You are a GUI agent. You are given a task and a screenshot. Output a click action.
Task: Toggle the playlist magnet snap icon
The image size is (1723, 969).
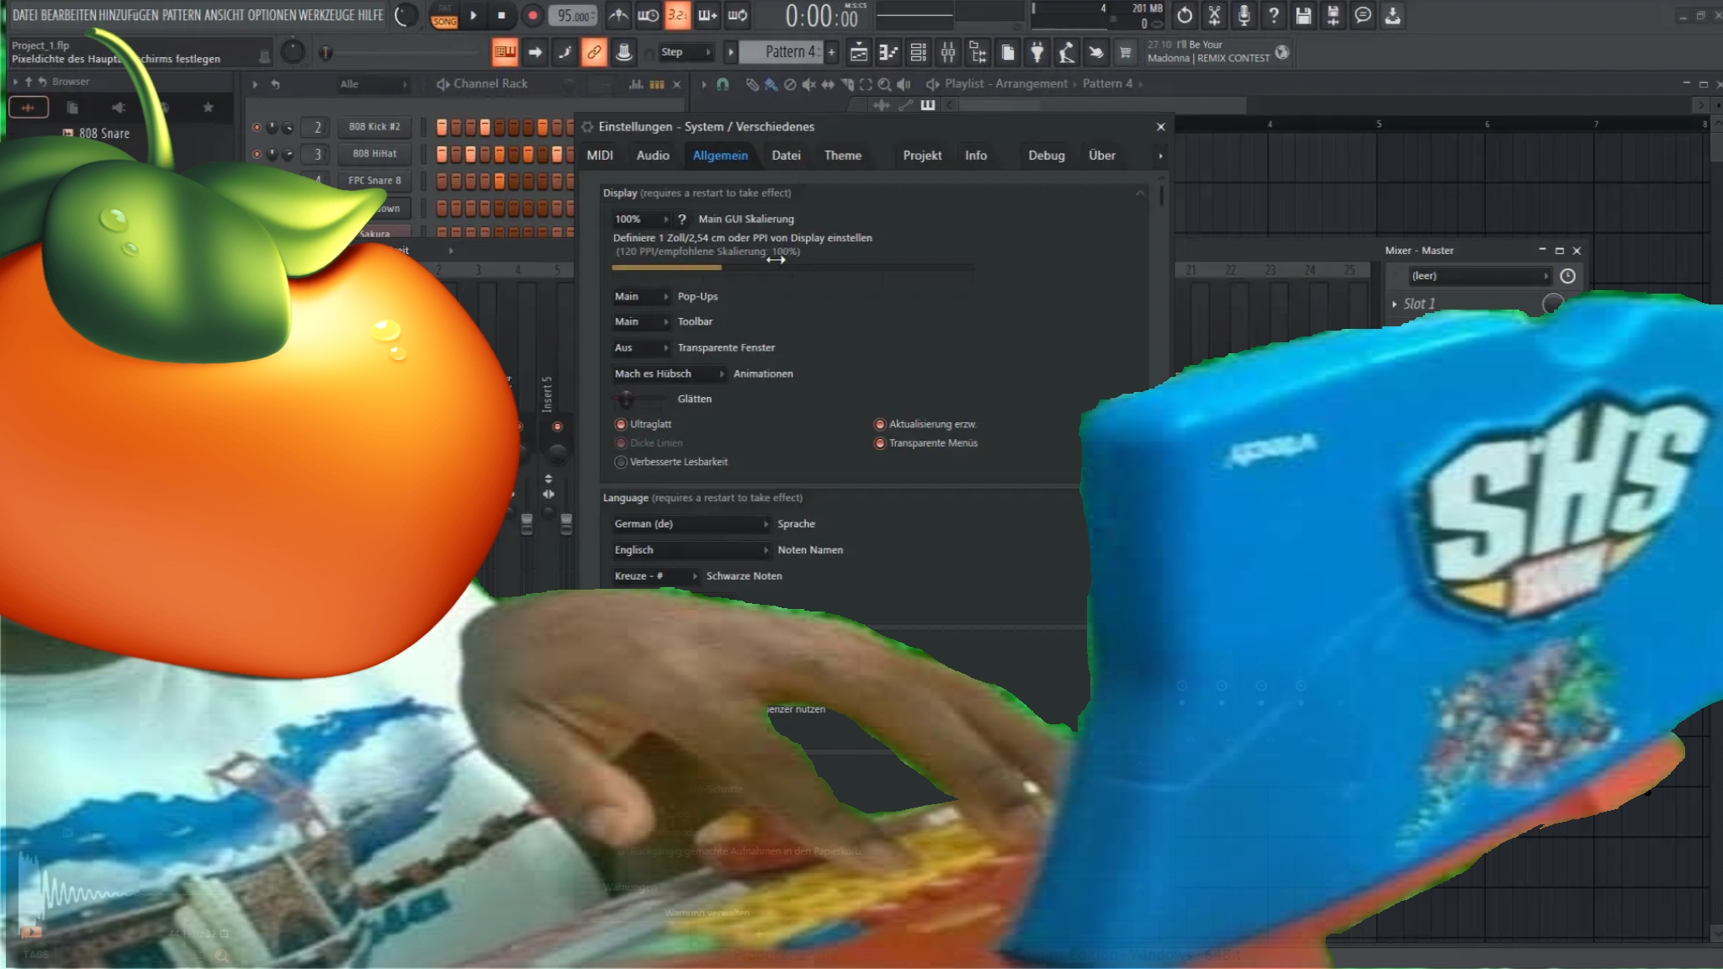[x=722, y=84]
